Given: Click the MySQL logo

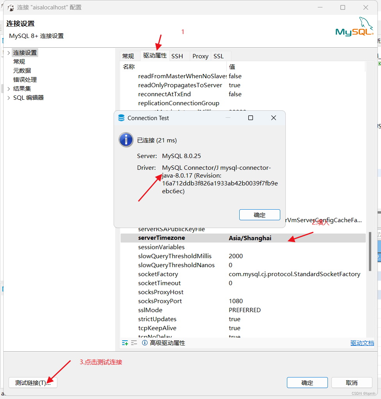Looking at the screenshot, I should click(354, 27).
